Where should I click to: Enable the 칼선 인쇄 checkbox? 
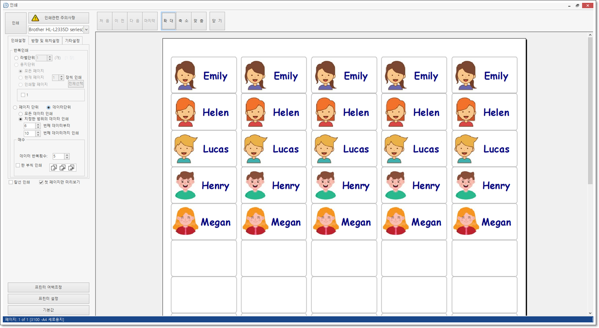pos(11,182)
